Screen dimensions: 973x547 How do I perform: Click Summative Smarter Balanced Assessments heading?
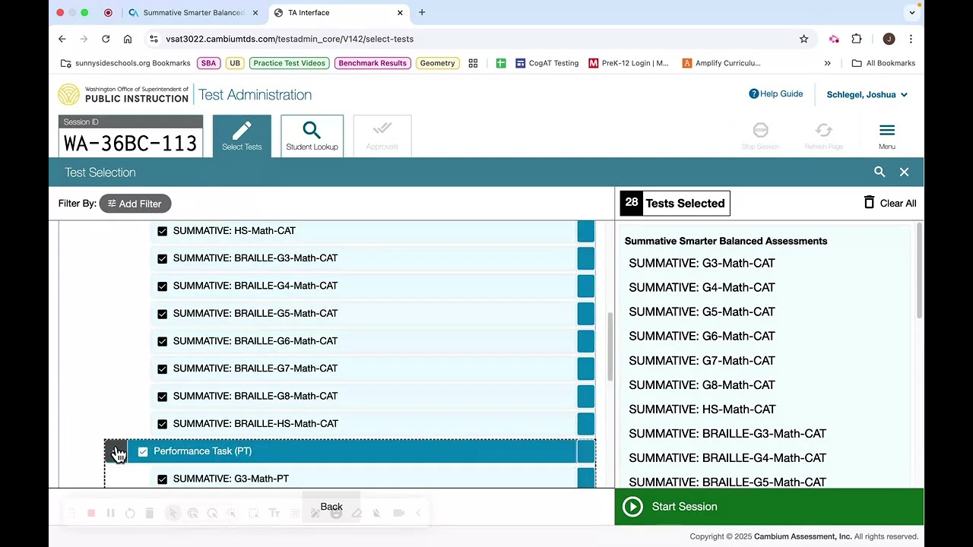coord(726,241)
